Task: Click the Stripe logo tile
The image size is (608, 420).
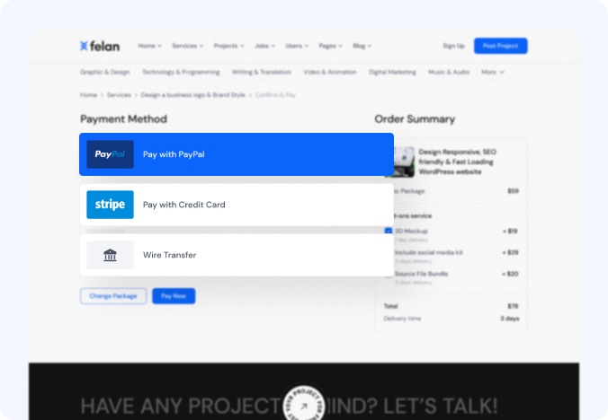Action: coord(110,205)
